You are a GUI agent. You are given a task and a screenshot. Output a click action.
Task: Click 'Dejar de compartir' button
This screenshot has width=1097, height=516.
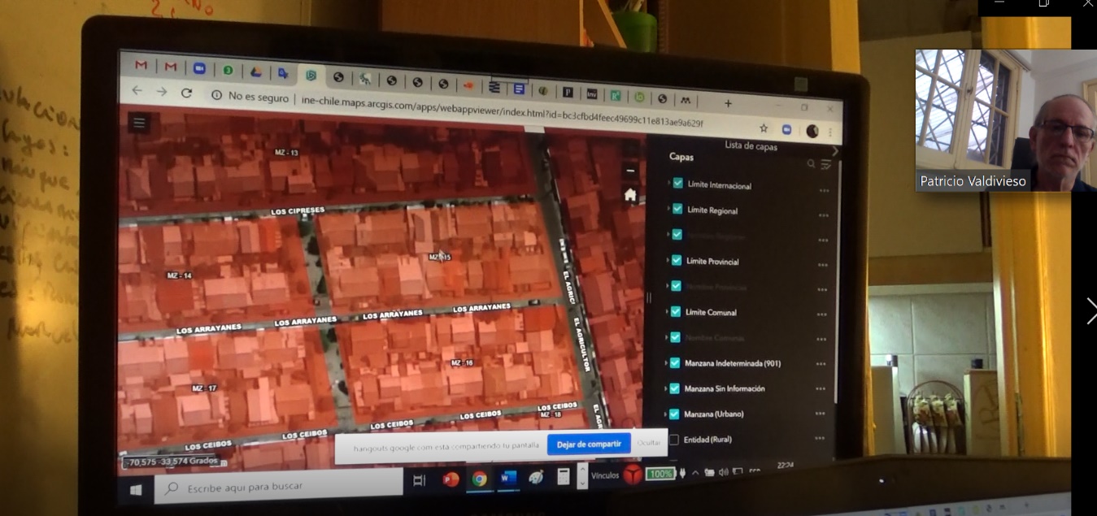point(590,444)
